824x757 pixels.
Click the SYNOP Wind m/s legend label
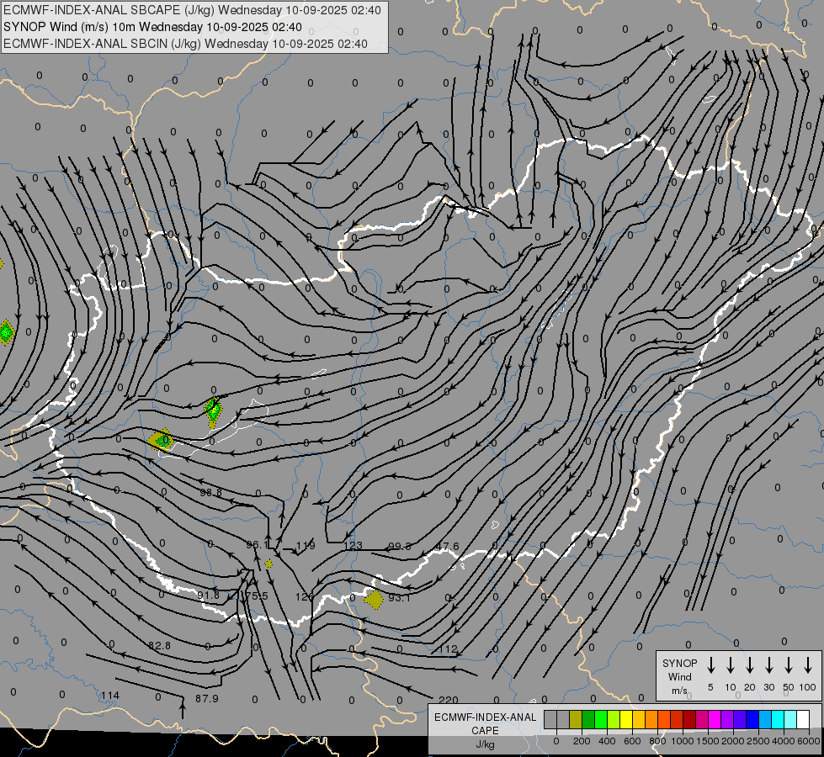678,676
